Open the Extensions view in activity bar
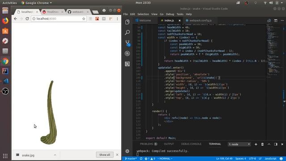Screen dimensions: 286x161 point(127,64)
